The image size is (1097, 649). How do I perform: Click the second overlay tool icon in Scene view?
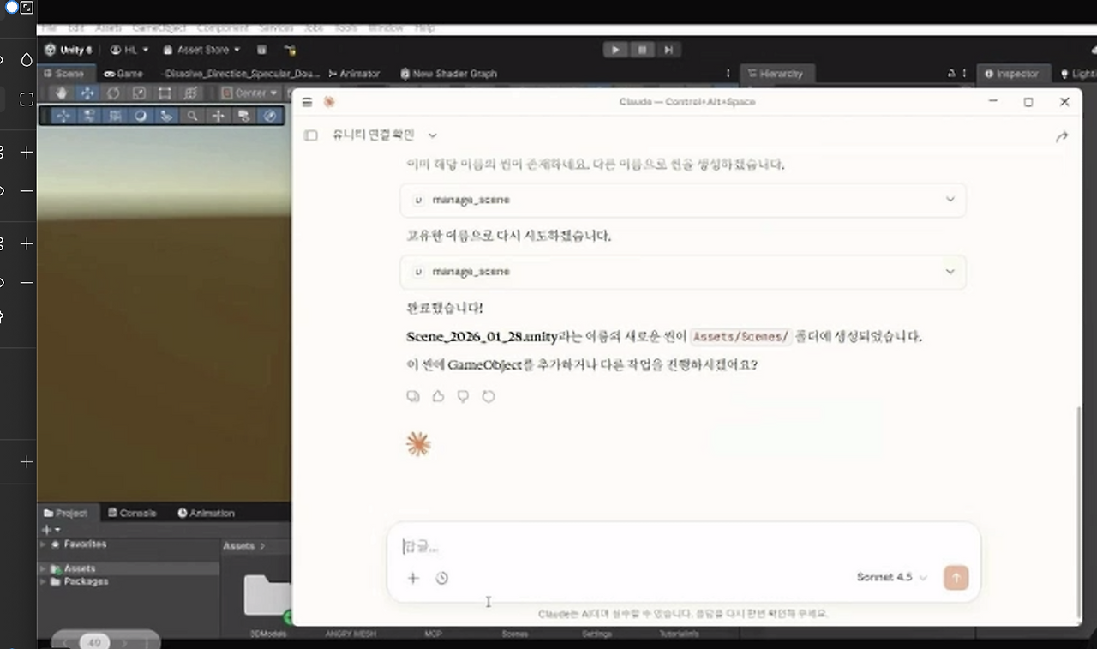(x=90, y=116)
